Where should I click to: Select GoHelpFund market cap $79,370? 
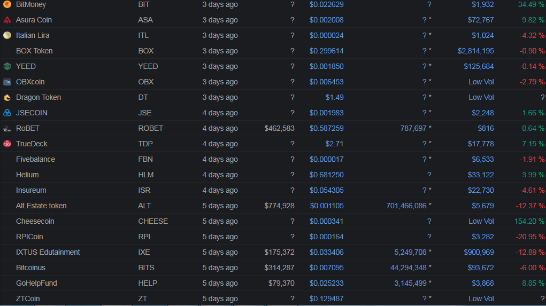(x=281, y=283)
